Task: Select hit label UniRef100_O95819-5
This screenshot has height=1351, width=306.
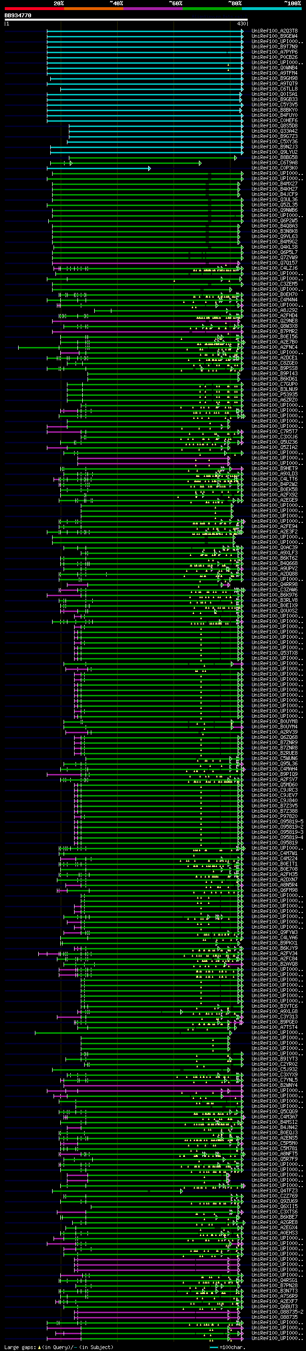Action: coord(277,822)
